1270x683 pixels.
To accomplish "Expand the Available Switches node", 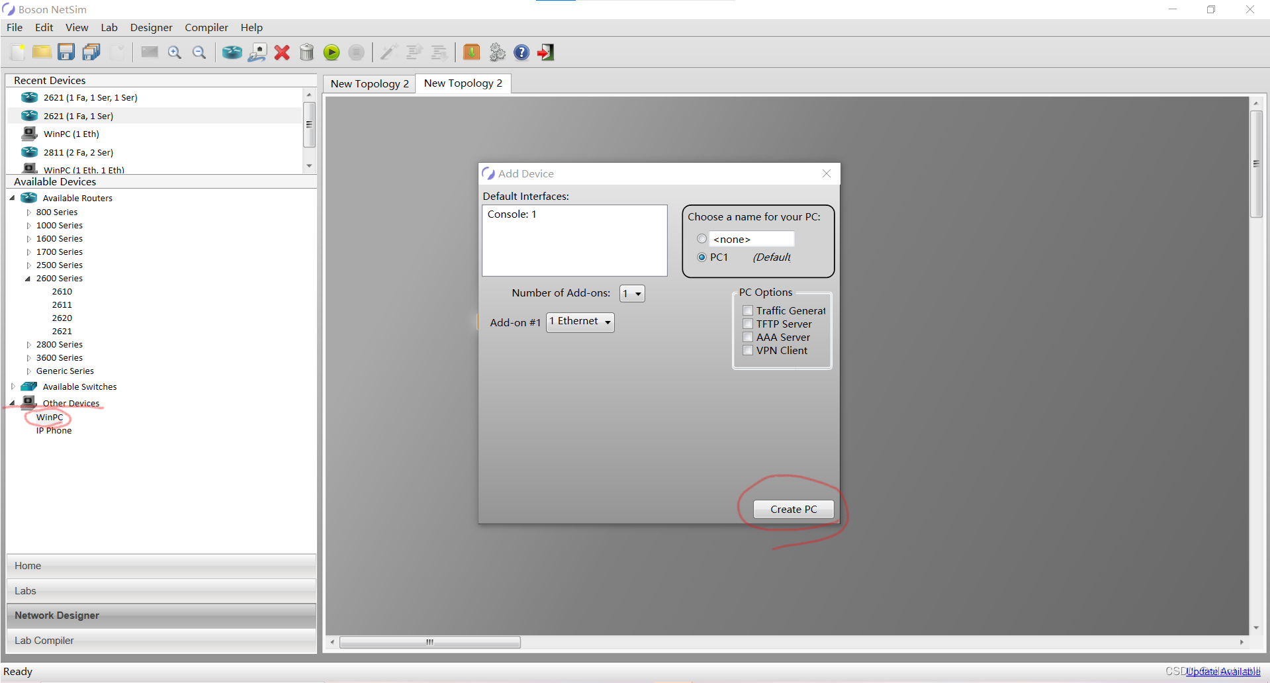I will tap(13, 387).
